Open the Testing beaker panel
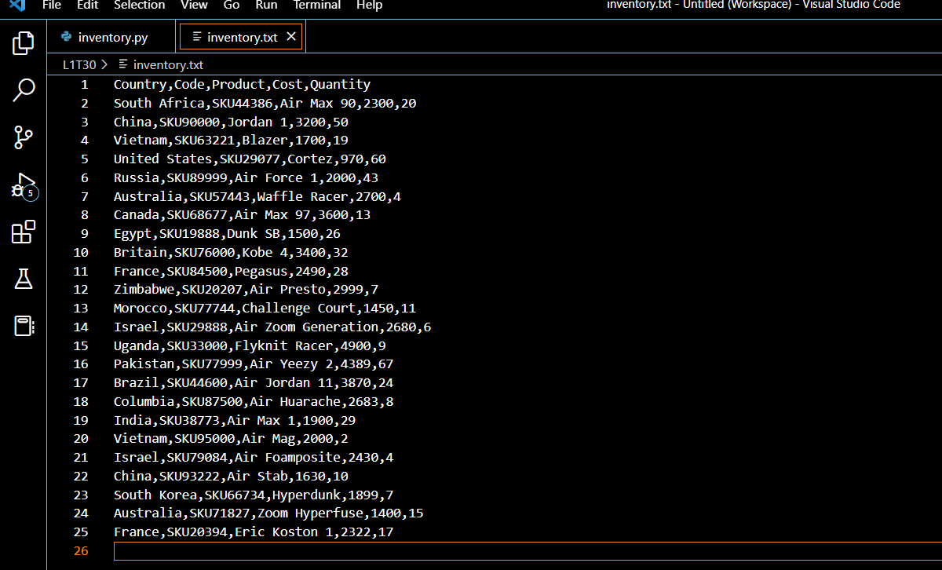 tap(23, 279)
